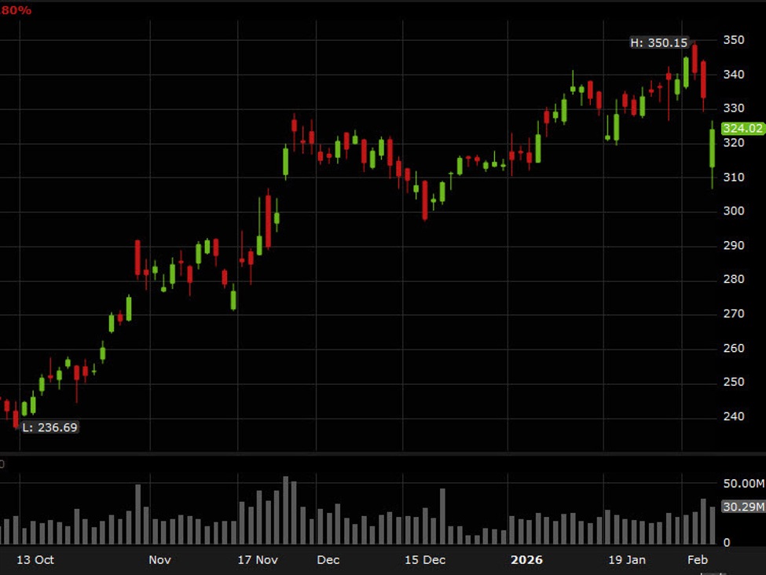Viewport: 766px width, 575px height.
Task: Click the Feb date axis label
Action: (x=698, y=560)
